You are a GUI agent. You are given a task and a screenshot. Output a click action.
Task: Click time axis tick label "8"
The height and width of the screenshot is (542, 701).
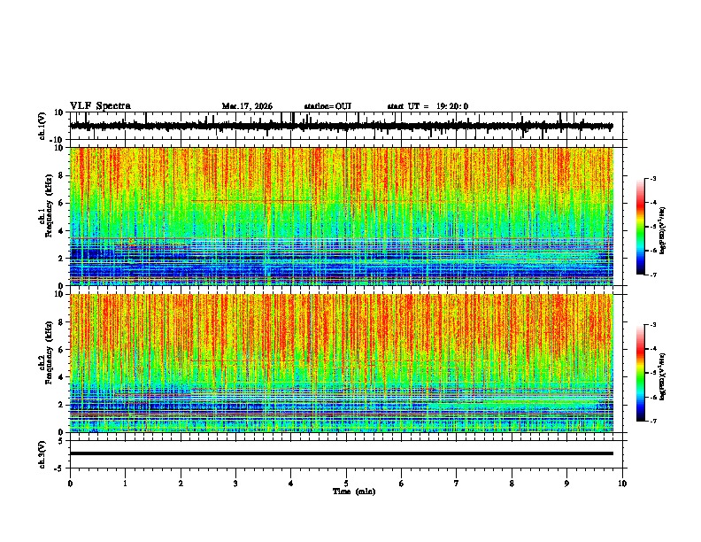(x=512, y=484)
